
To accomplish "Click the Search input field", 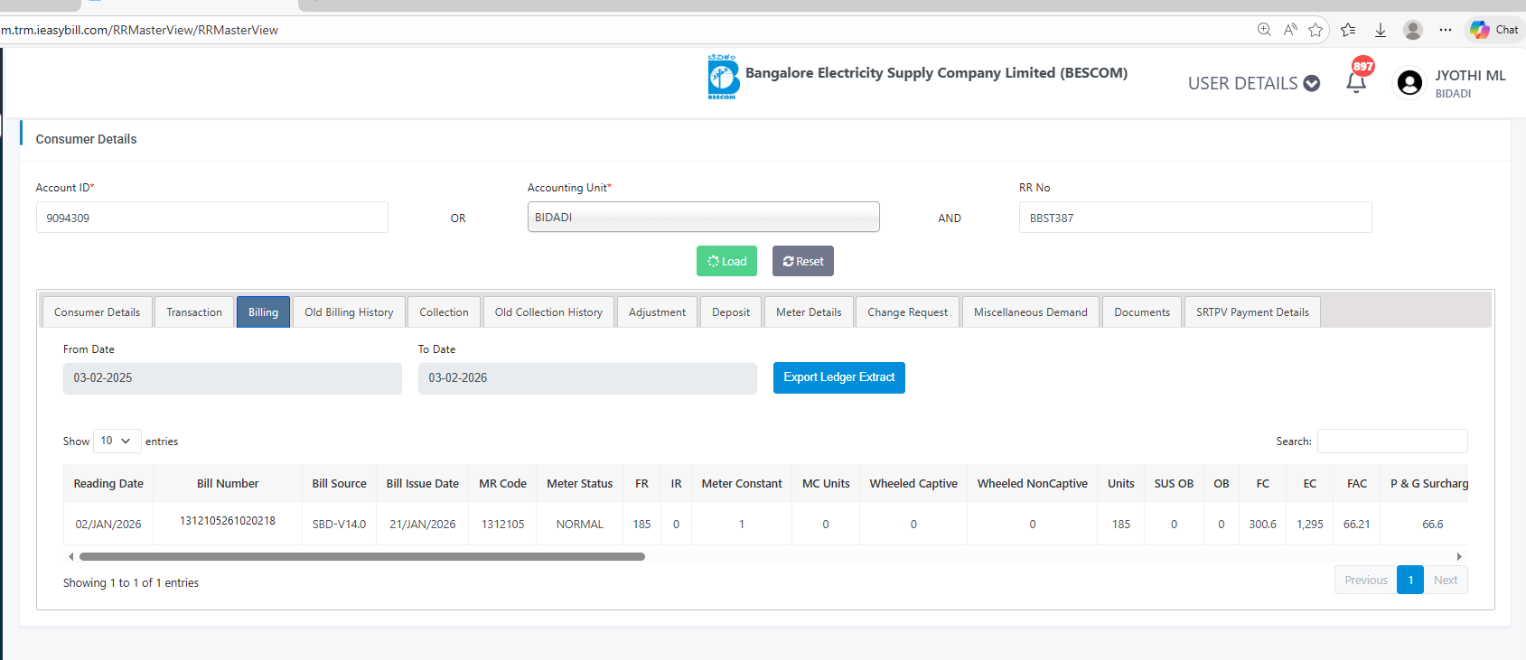I will (1391, 441).
